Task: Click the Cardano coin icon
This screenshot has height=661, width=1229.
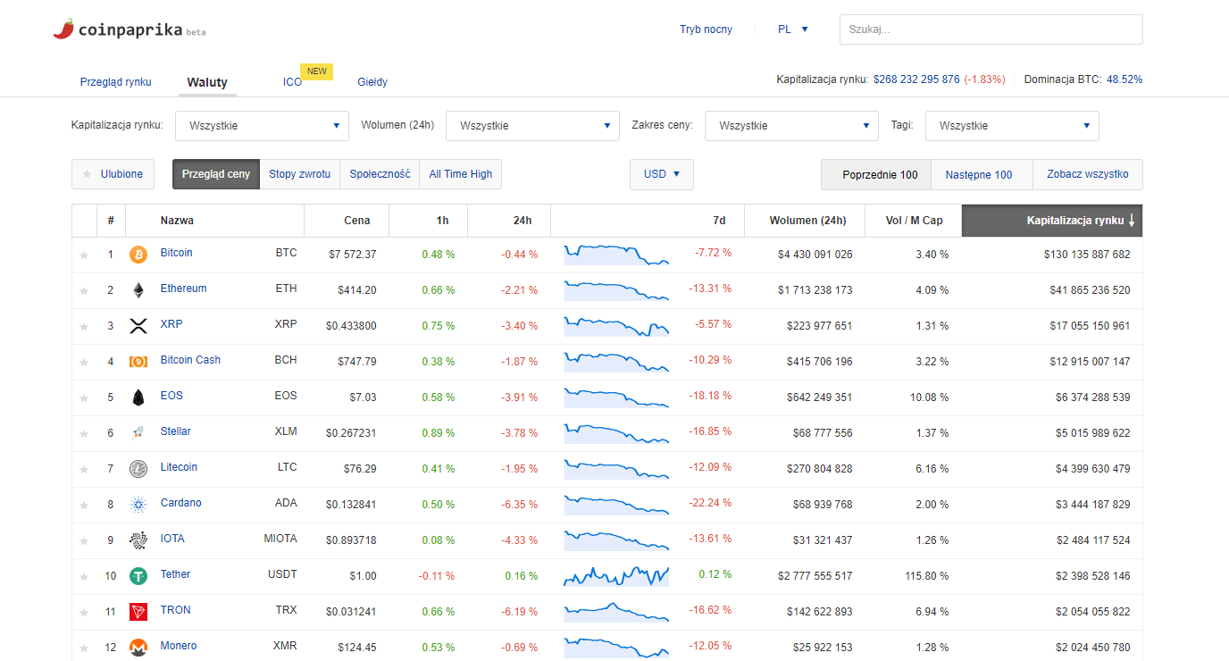Action: coord(138,505)
